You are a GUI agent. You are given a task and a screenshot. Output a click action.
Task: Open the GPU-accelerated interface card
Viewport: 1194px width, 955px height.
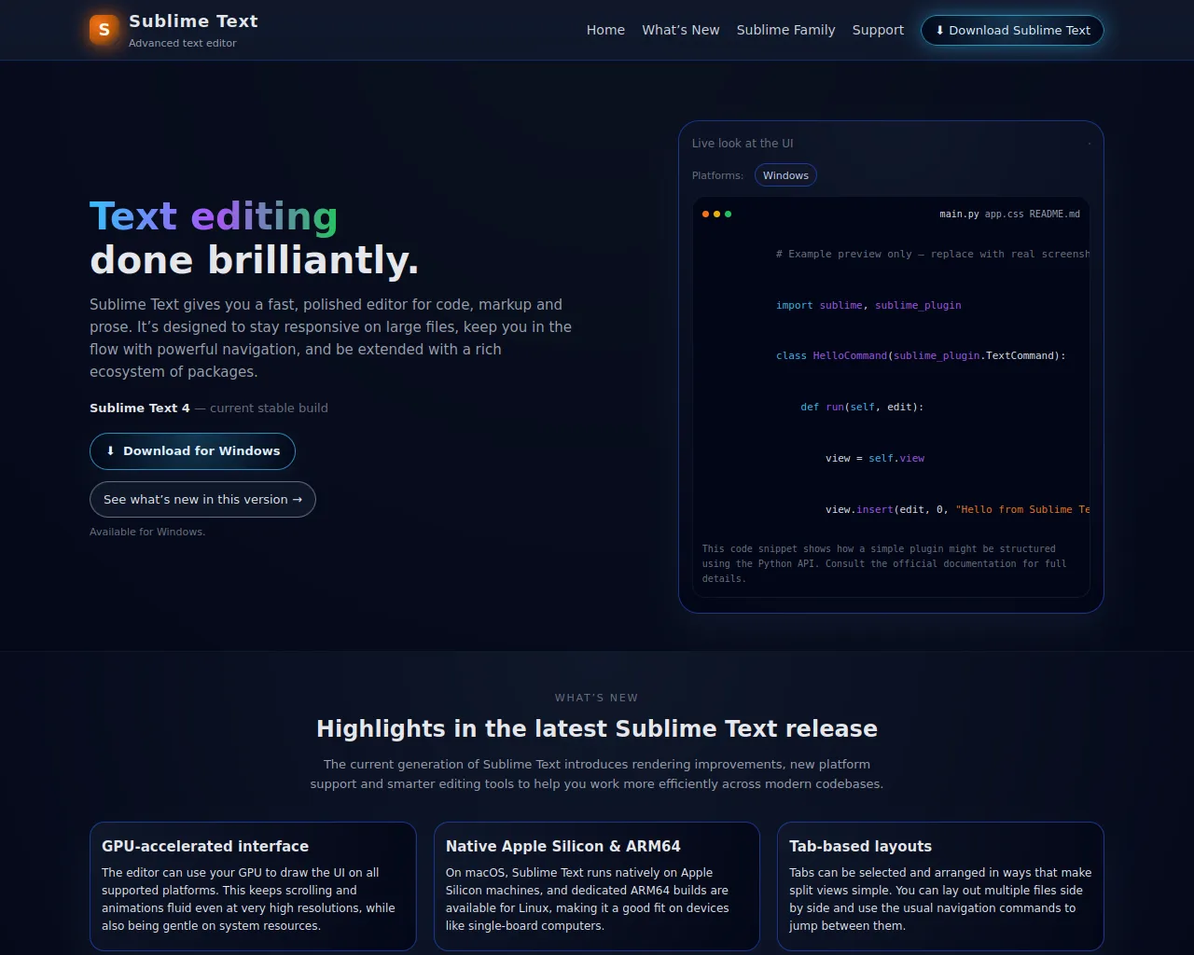coord(253,886)
